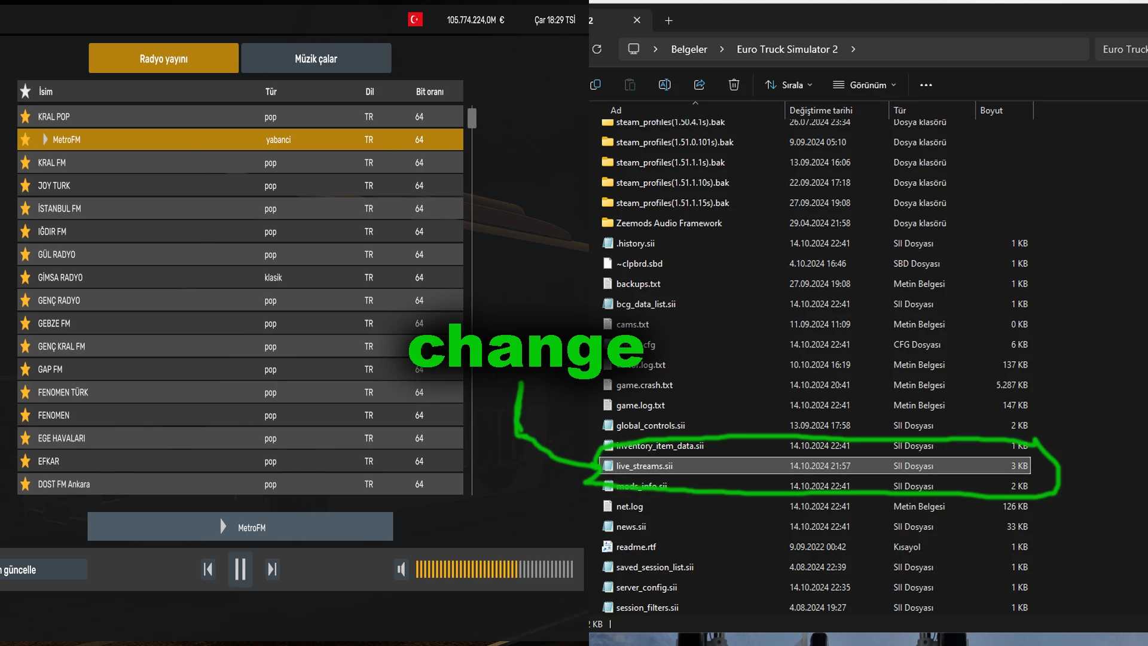Select the news.sii file icon
Viewport: 1148px width, 646px height.
(x=607, y=527)
